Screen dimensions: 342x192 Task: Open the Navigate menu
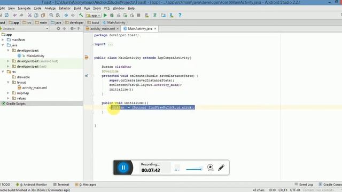(24, 9)
